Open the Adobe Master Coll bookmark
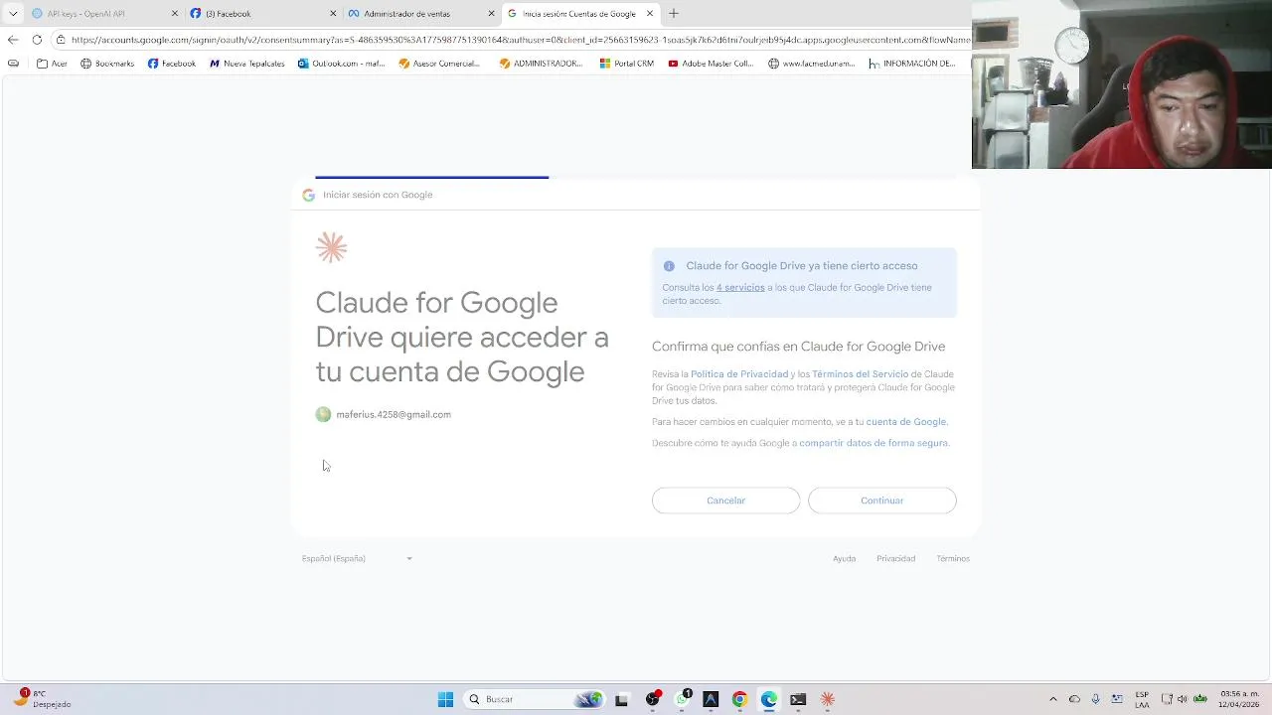This screenshot has width=1272, height=715. 711,64
